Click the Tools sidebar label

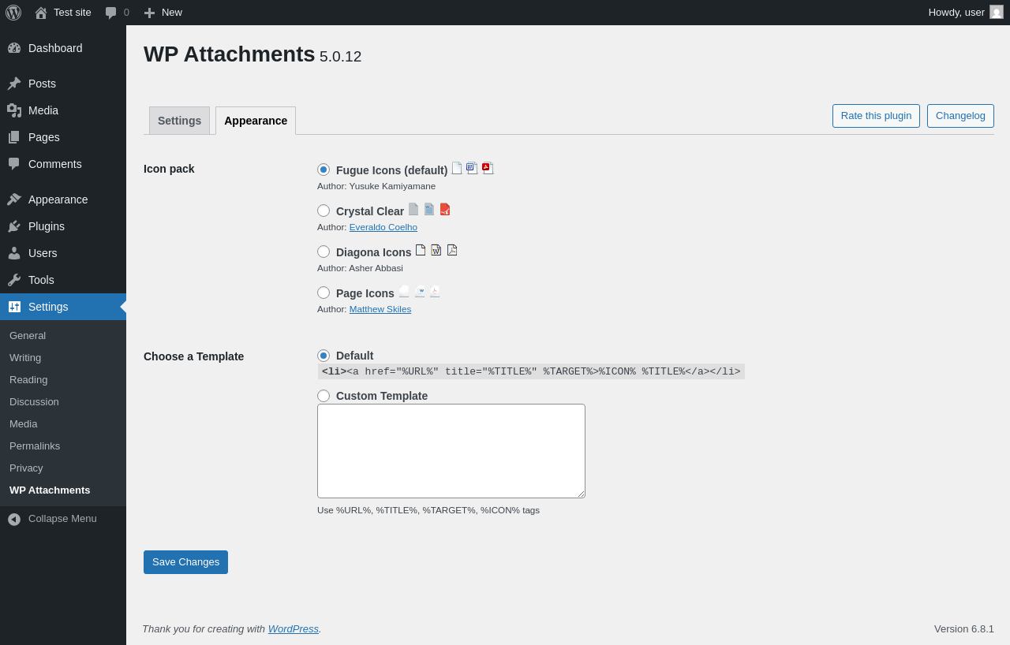(41, 280)
